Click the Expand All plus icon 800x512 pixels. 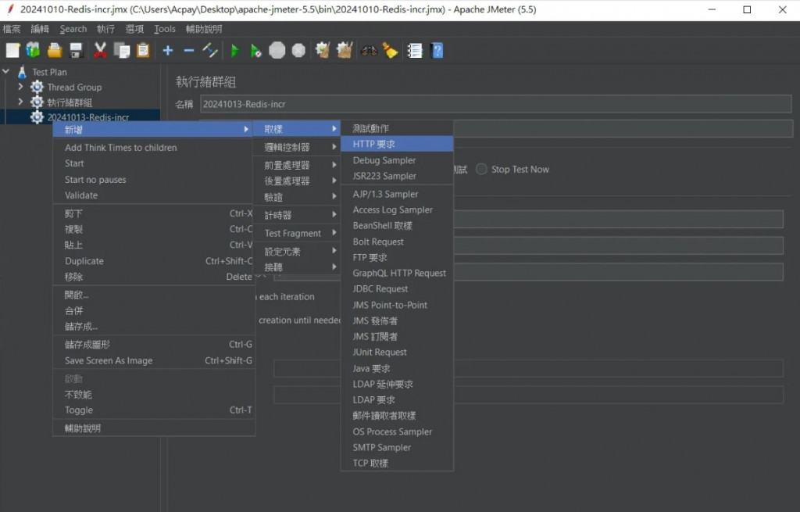tap(168, 51)
